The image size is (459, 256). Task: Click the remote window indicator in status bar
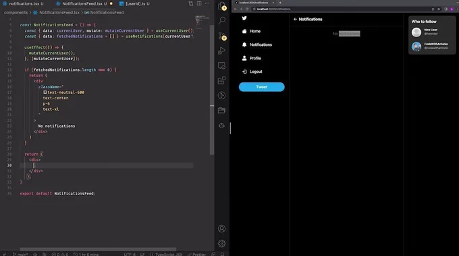click(x=5, y=254)
